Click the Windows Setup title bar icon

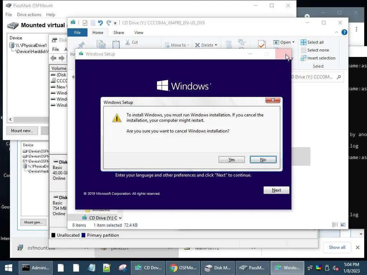tap(81, 54)
